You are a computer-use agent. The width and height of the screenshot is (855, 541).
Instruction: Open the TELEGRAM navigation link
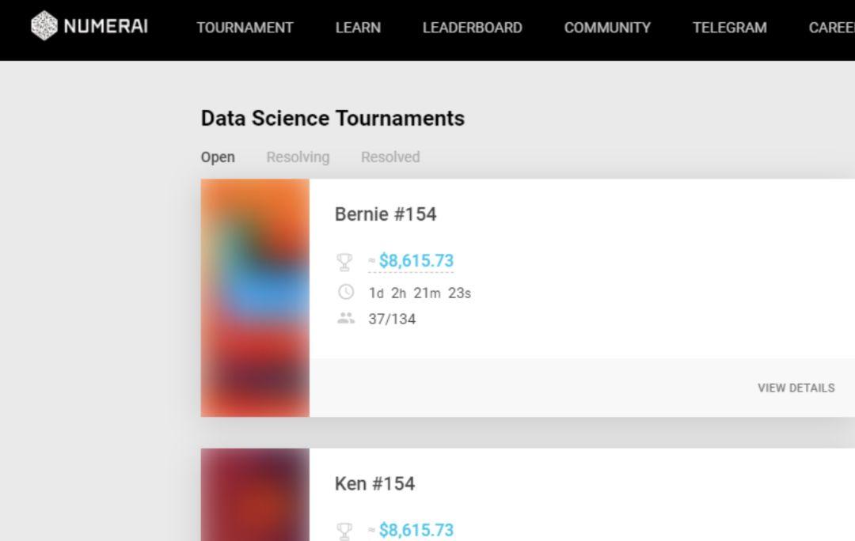point(730,28)
